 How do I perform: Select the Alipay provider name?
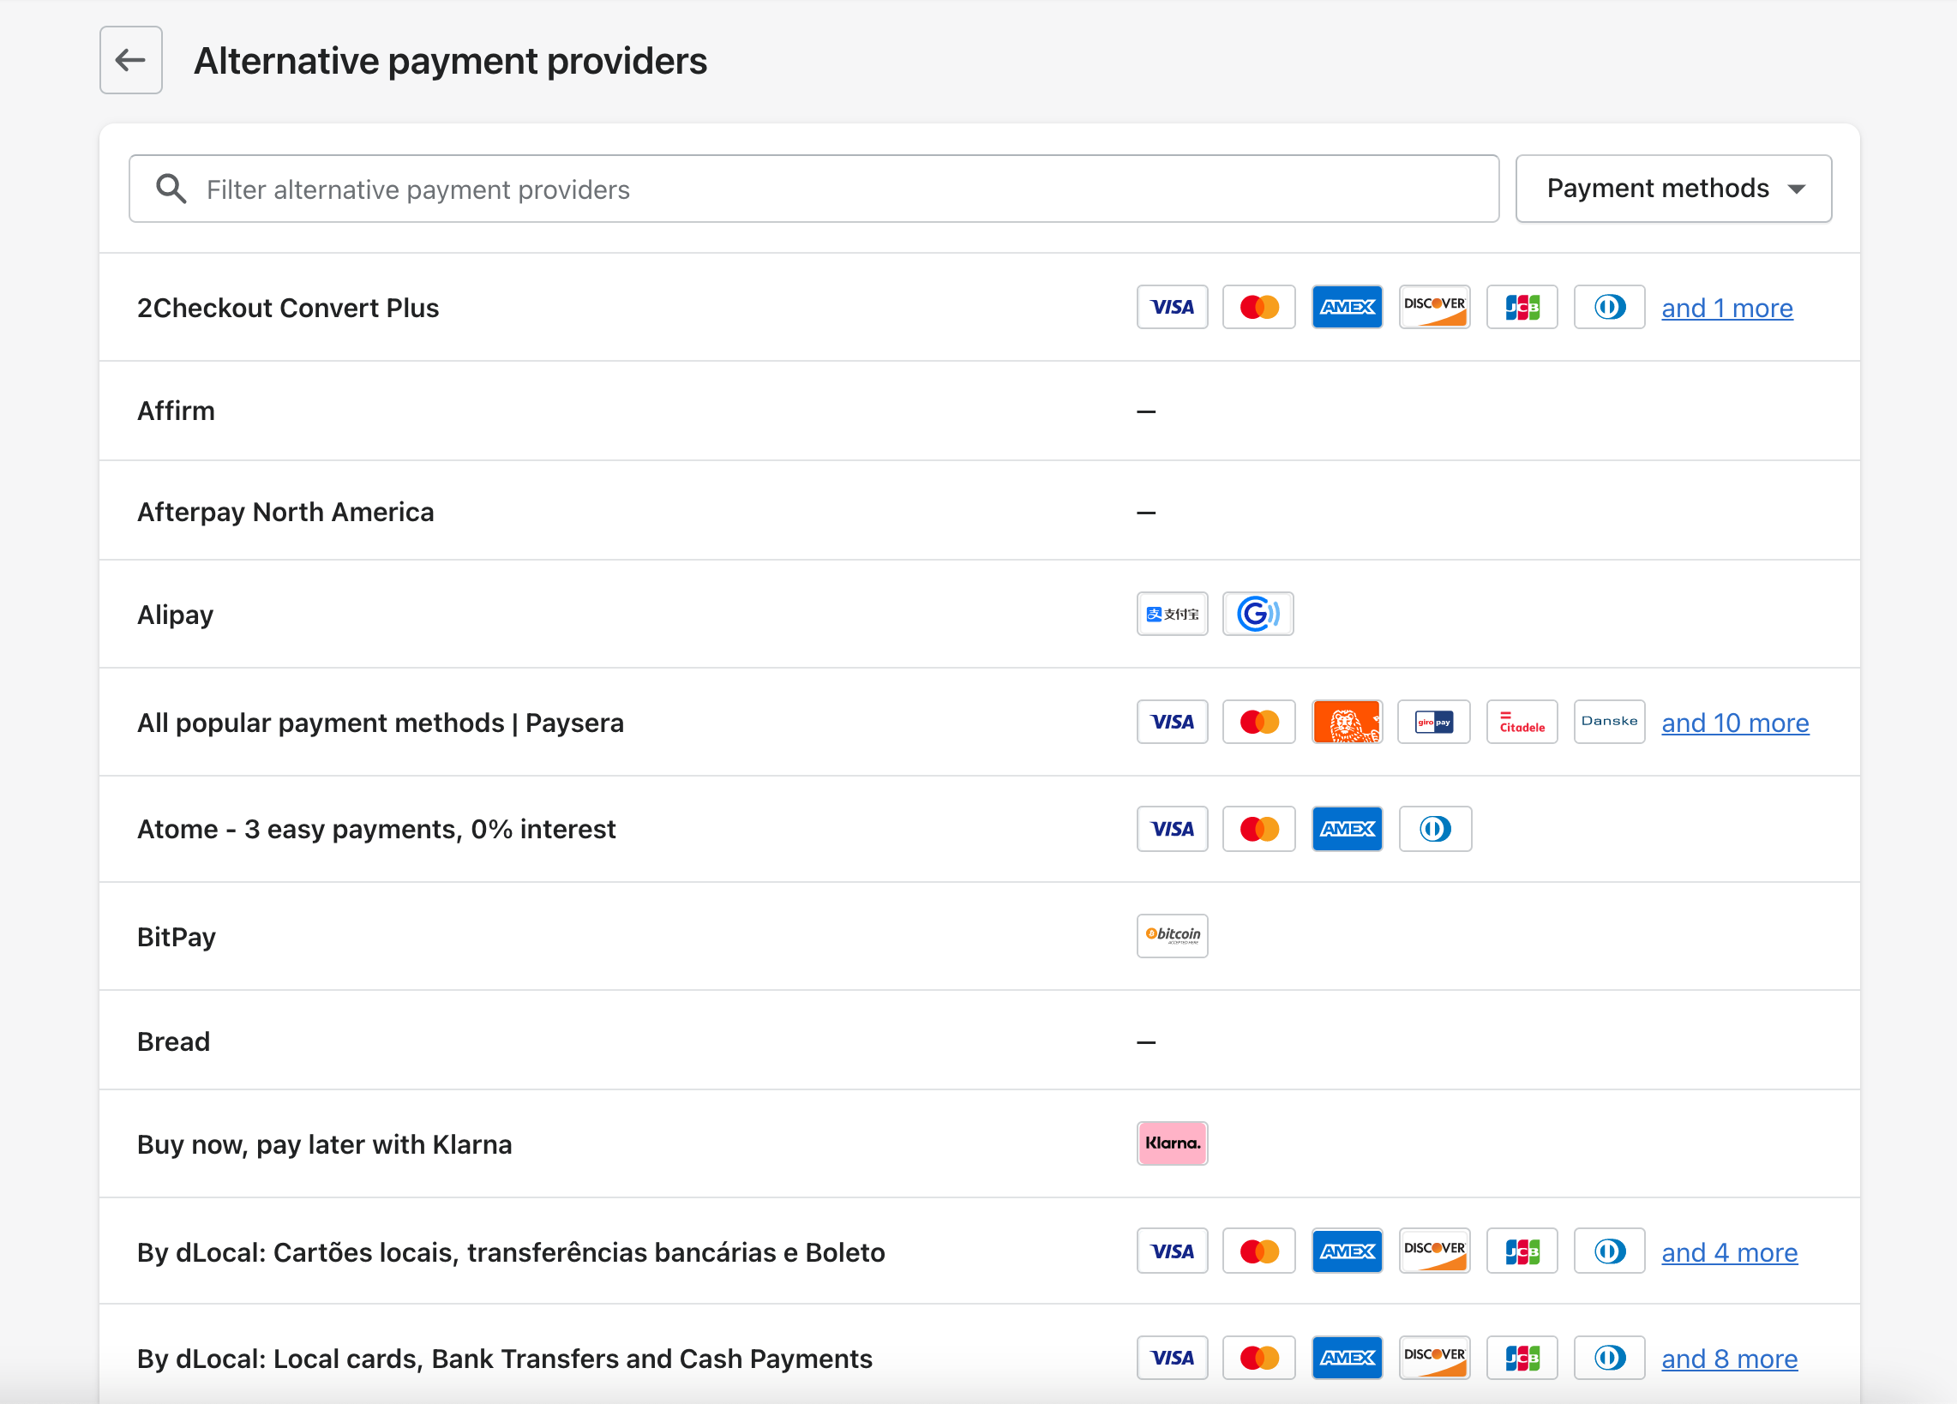[175, 615]
